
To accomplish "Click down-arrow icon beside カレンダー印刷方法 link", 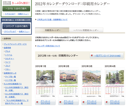I will point(36,46).
